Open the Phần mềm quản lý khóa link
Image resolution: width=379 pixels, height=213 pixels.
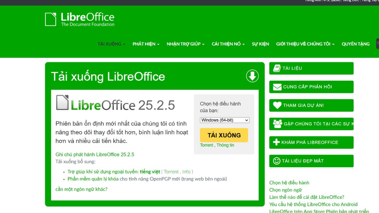coord(93,179)
